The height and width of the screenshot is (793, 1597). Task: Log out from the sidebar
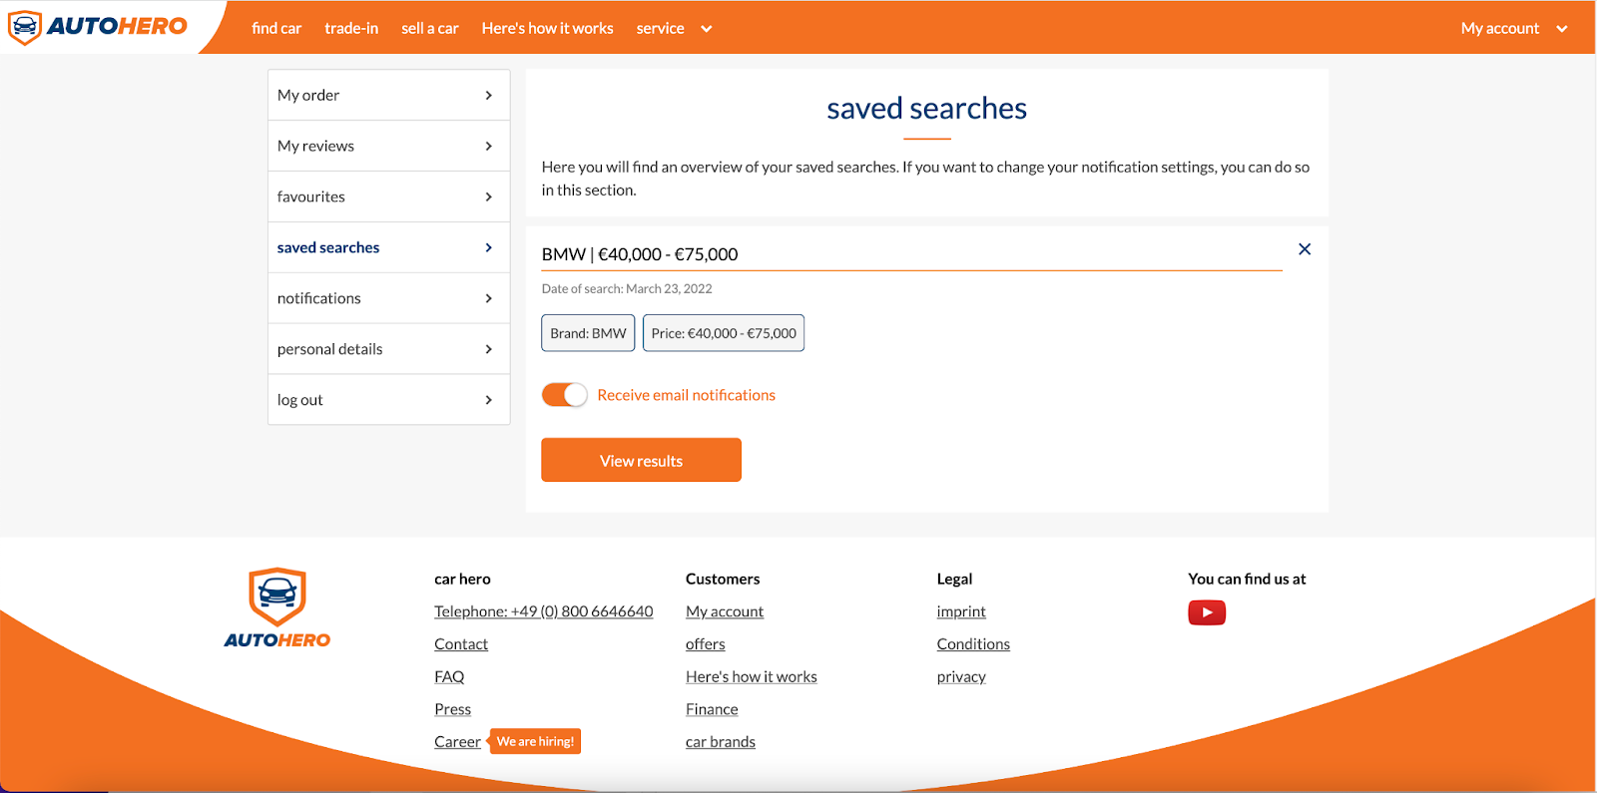(388, 400)
